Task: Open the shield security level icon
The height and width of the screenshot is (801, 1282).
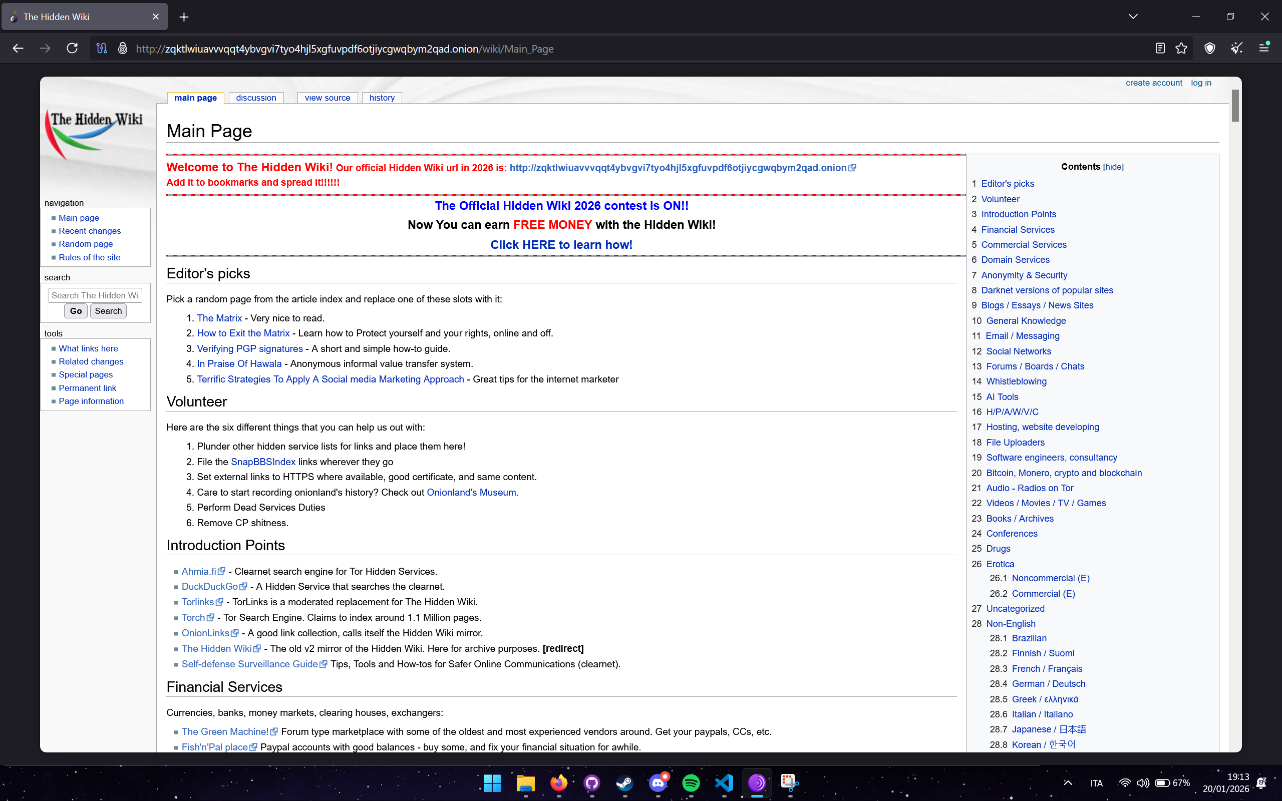Action: coord(1209,49)
